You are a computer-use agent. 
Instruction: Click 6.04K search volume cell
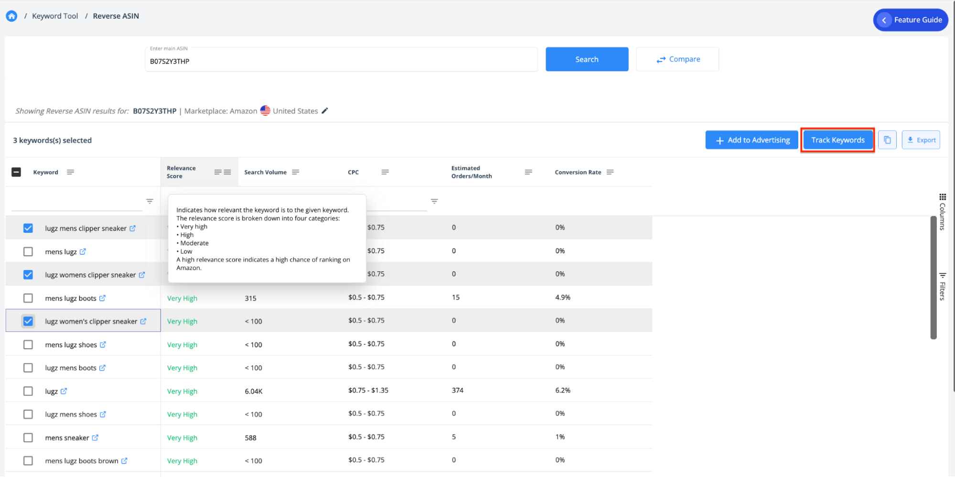pos(254,391)
